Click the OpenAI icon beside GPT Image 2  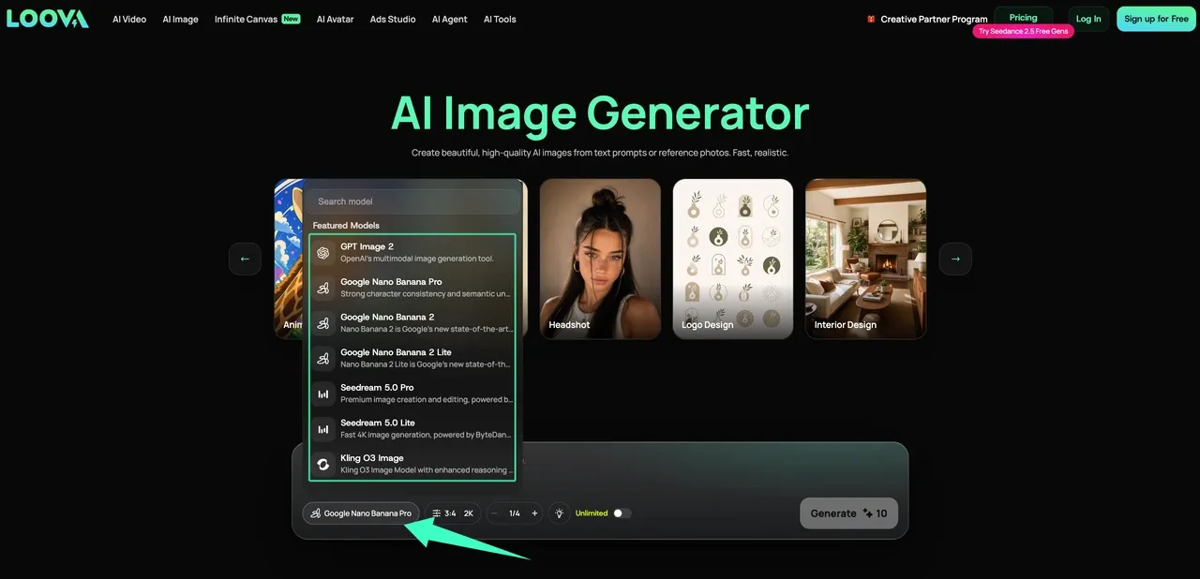pos(323,253)
